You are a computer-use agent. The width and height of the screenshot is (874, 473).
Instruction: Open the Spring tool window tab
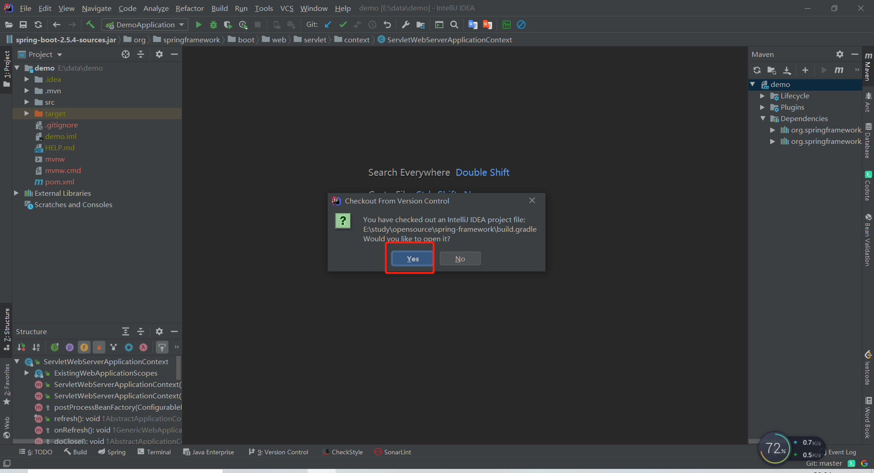point(112,452)
